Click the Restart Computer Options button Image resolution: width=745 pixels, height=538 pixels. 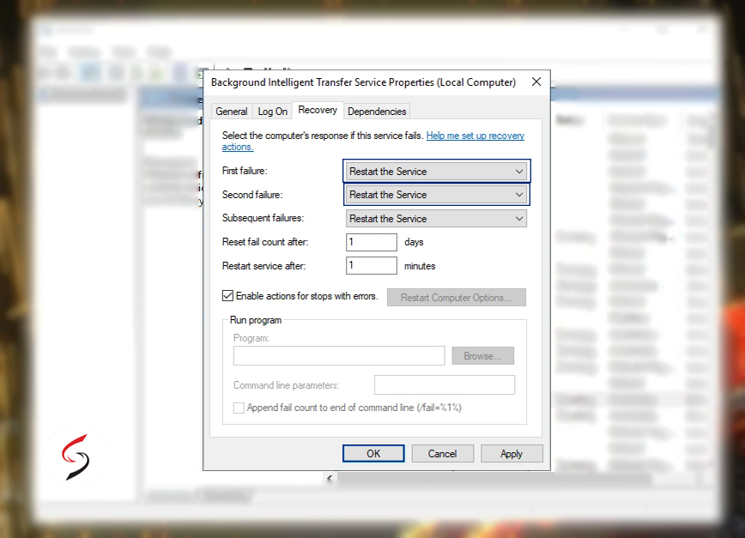click(456, 298)
